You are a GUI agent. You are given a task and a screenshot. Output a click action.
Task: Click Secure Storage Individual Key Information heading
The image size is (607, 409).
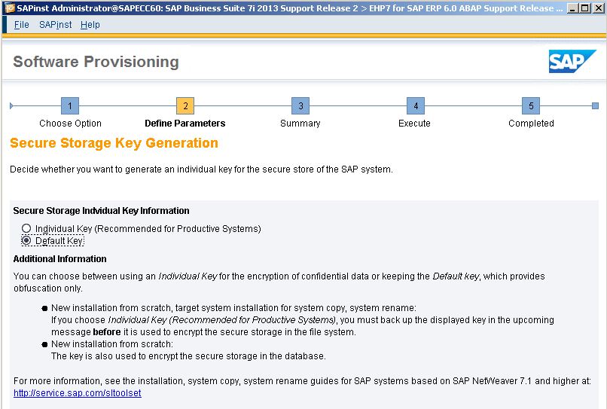tap(102, 211)
